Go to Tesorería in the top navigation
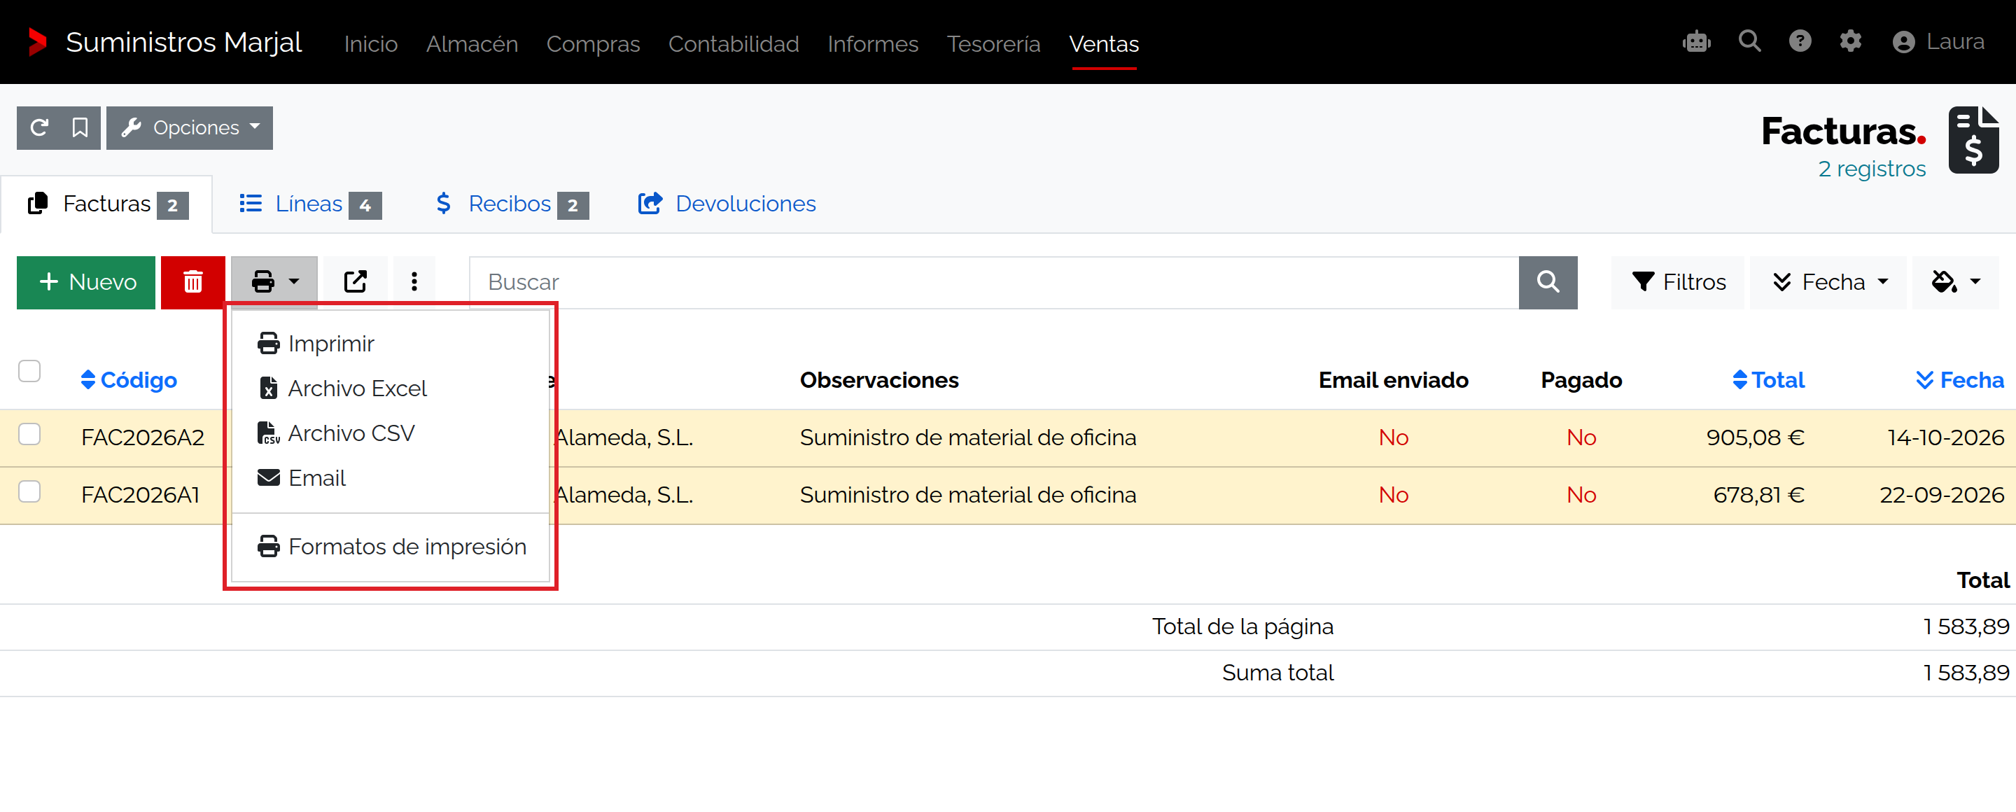This screenshot has width=2016, height=812. pyautogui.click(x=993, y=44)
